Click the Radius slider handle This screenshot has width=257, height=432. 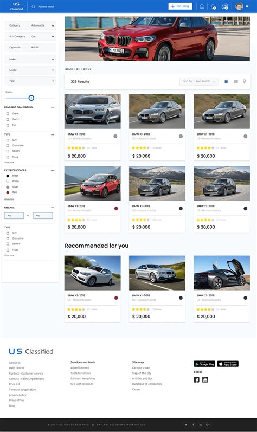click(x=31, y=98)
